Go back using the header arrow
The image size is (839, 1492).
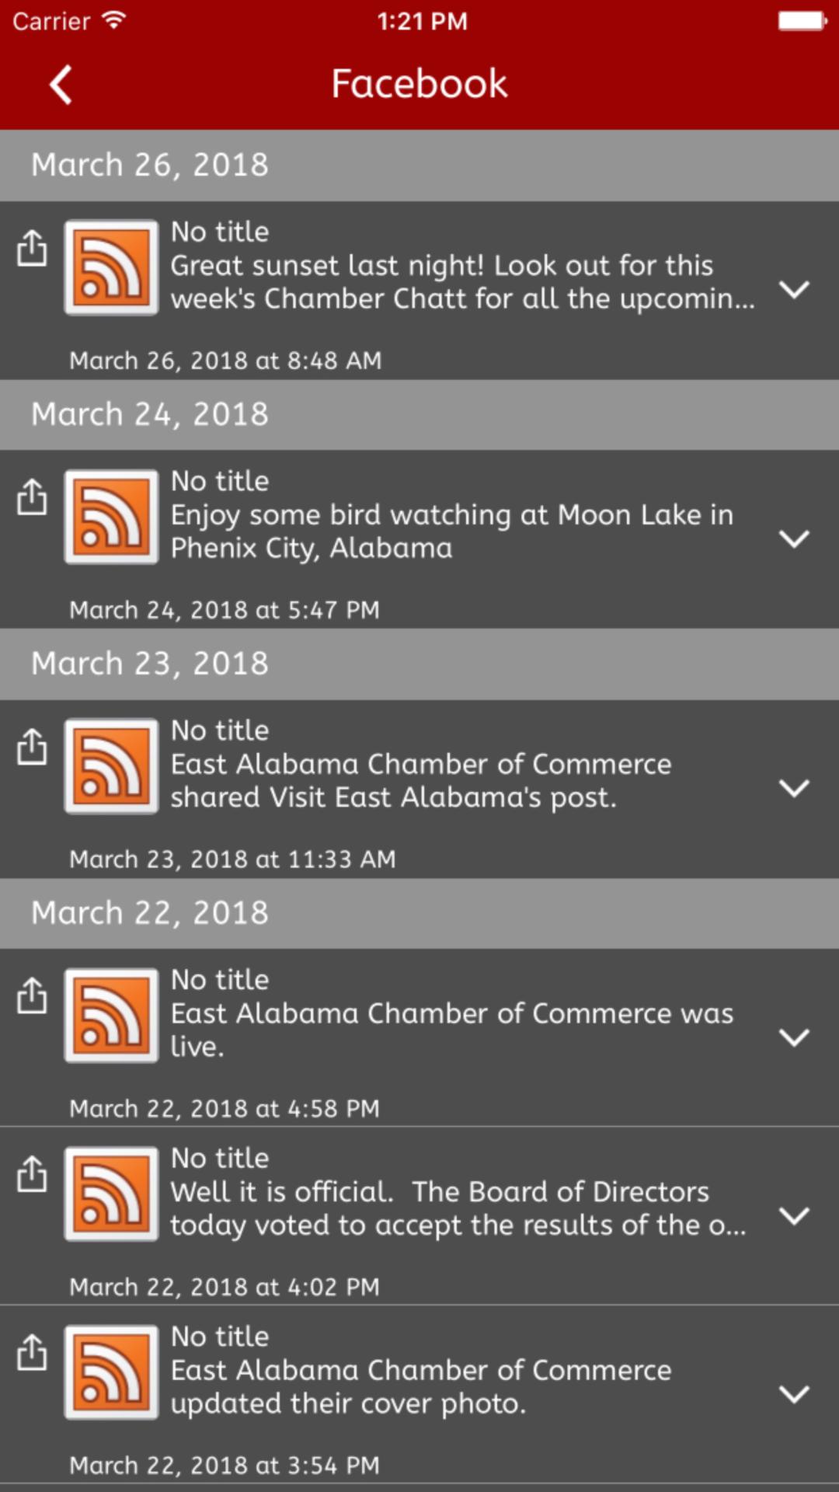[61, 84]
